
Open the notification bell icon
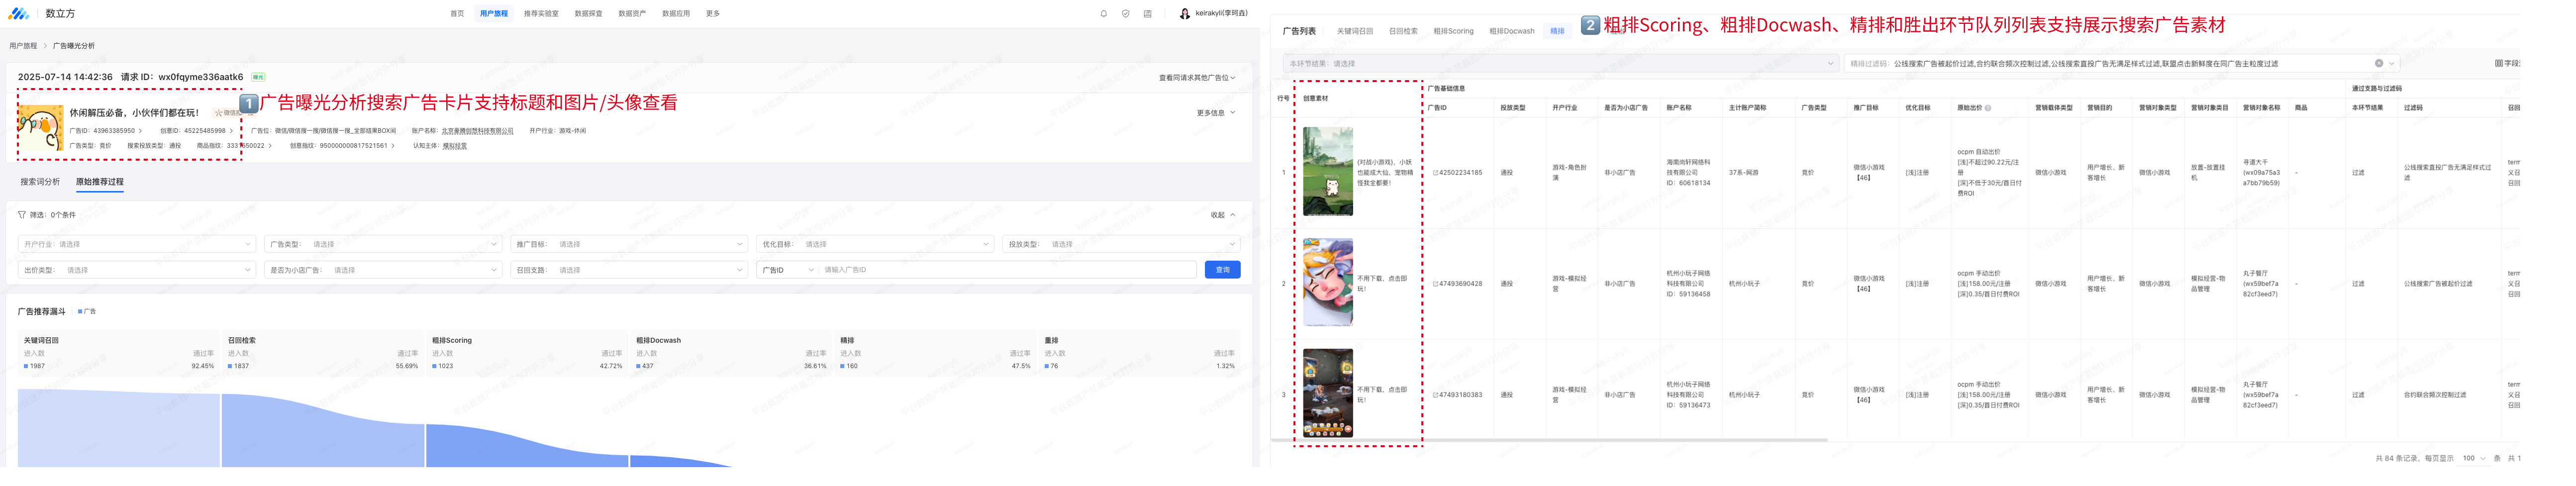(1103, 14)
